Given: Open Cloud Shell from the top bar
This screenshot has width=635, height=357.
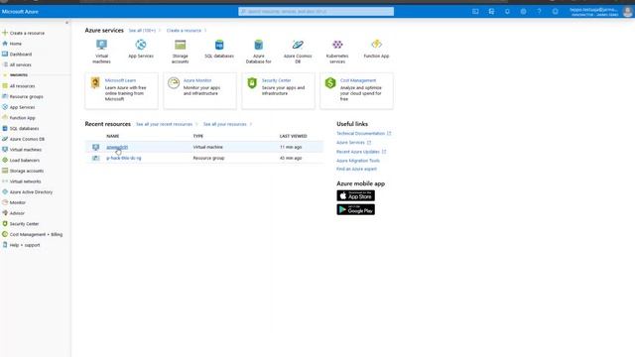Looking at the screenshot, I should point(475,12).
